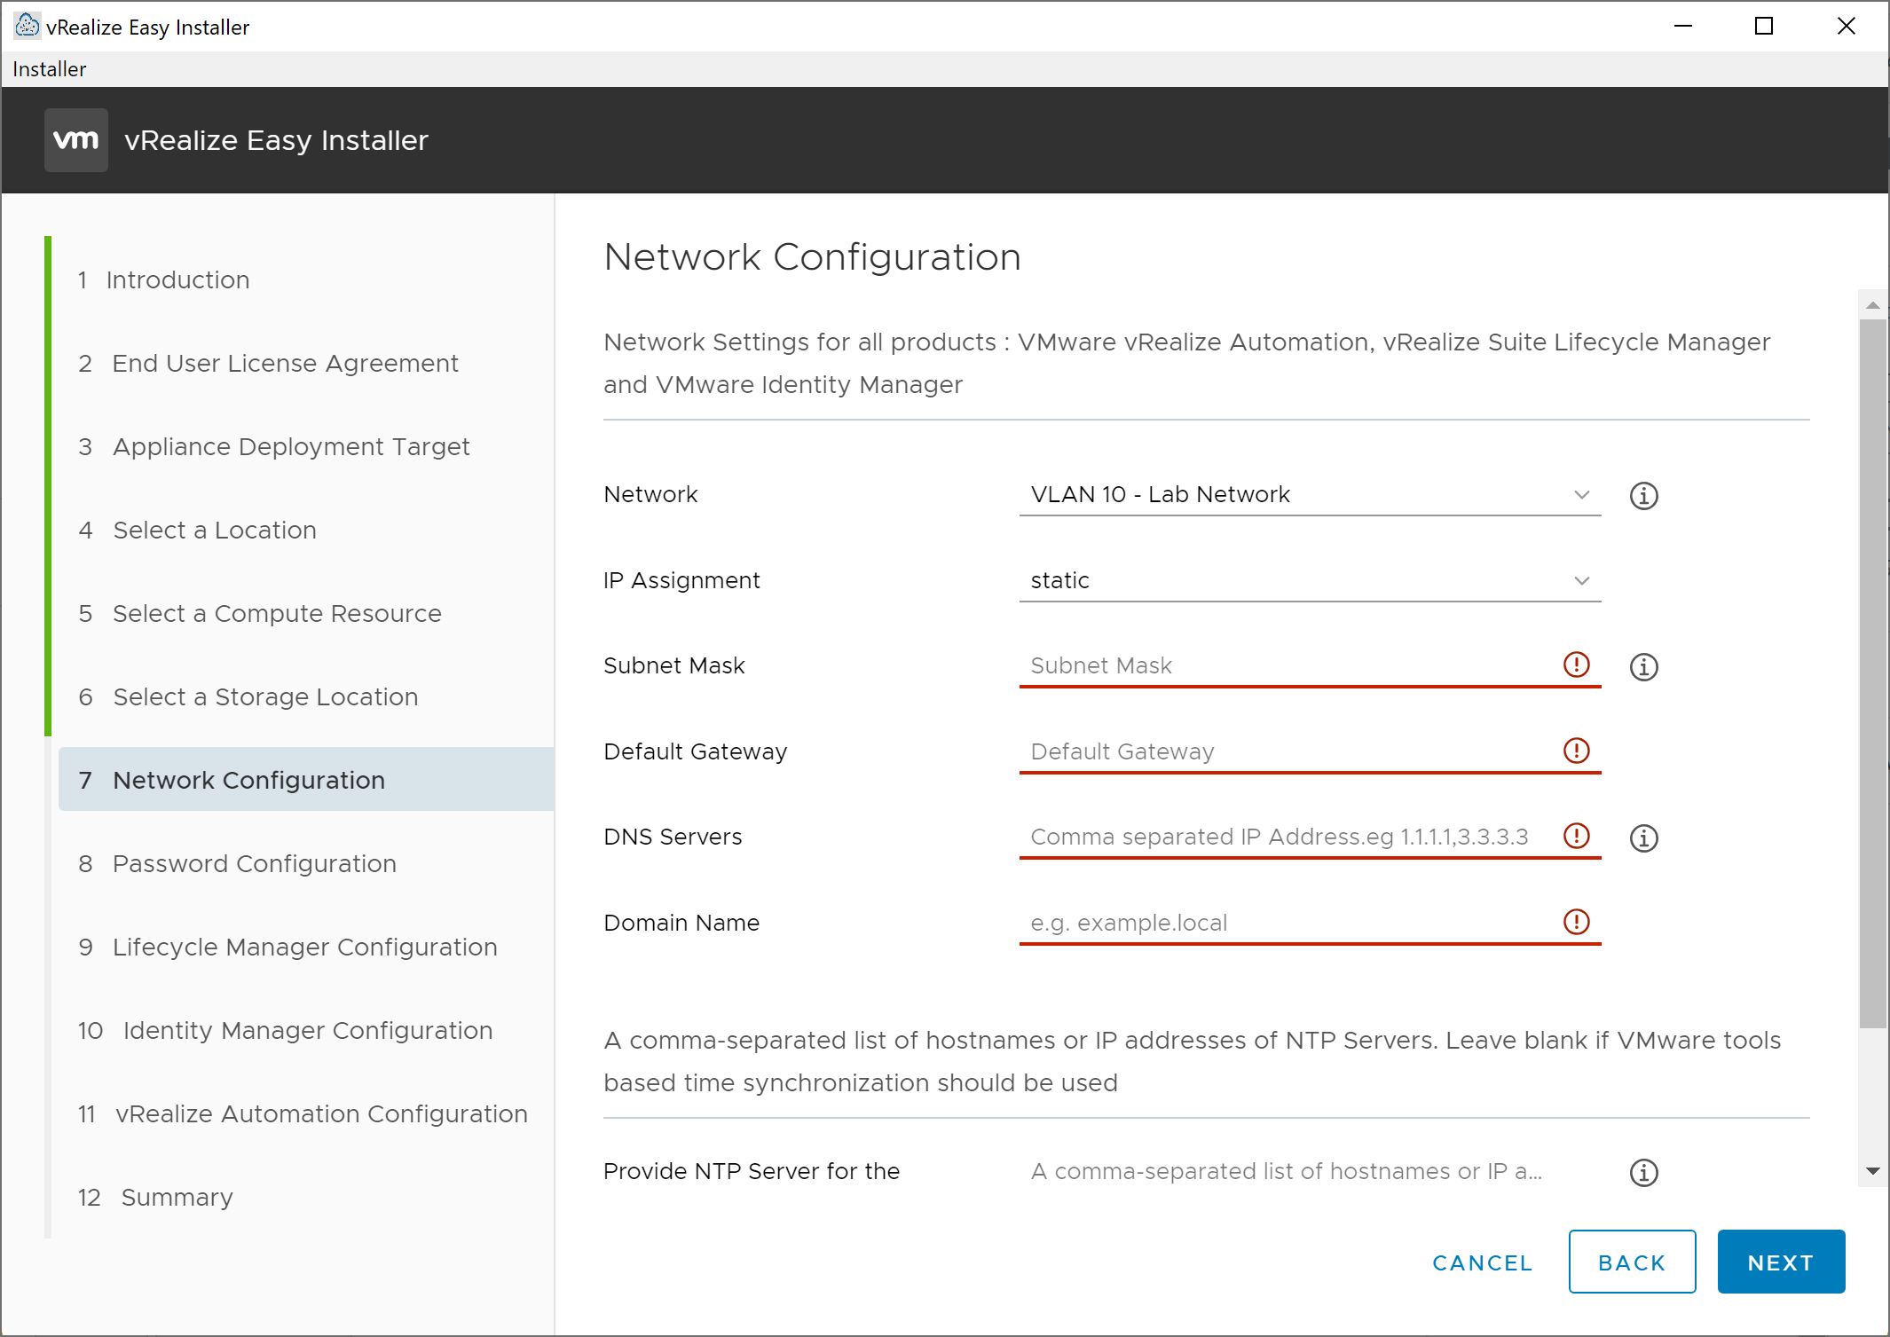Click the info icon beside DNS Servers

pos(1643,838)
